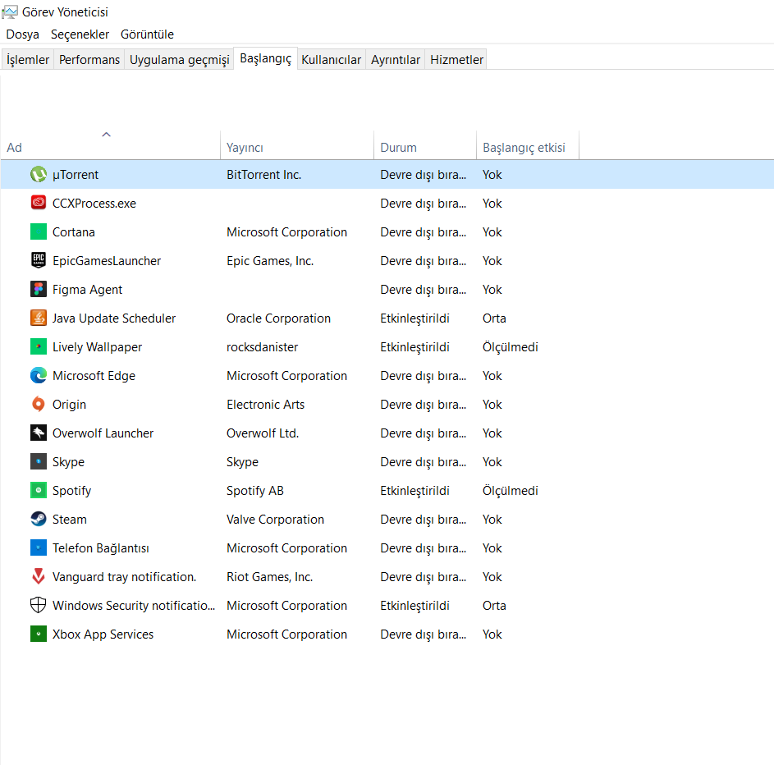This screenshot has width=774, height=765.
Task: Click Orta impact in Java Update row
Action: click(494, 318)
